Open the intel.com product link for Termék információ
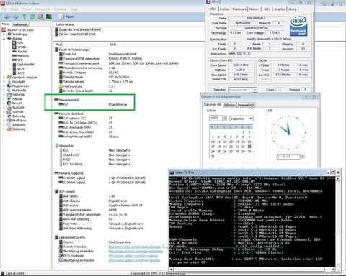This screenshot has height=276, width=346. click(x=135, y=247)
